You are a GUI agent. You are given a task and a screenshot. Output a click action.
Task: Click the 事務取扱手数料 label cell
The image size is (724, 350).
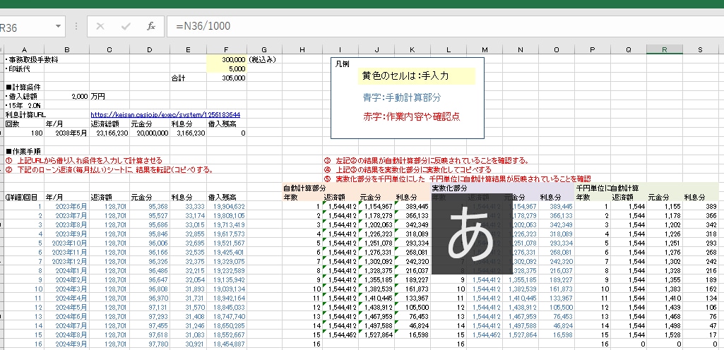point(32,59)
